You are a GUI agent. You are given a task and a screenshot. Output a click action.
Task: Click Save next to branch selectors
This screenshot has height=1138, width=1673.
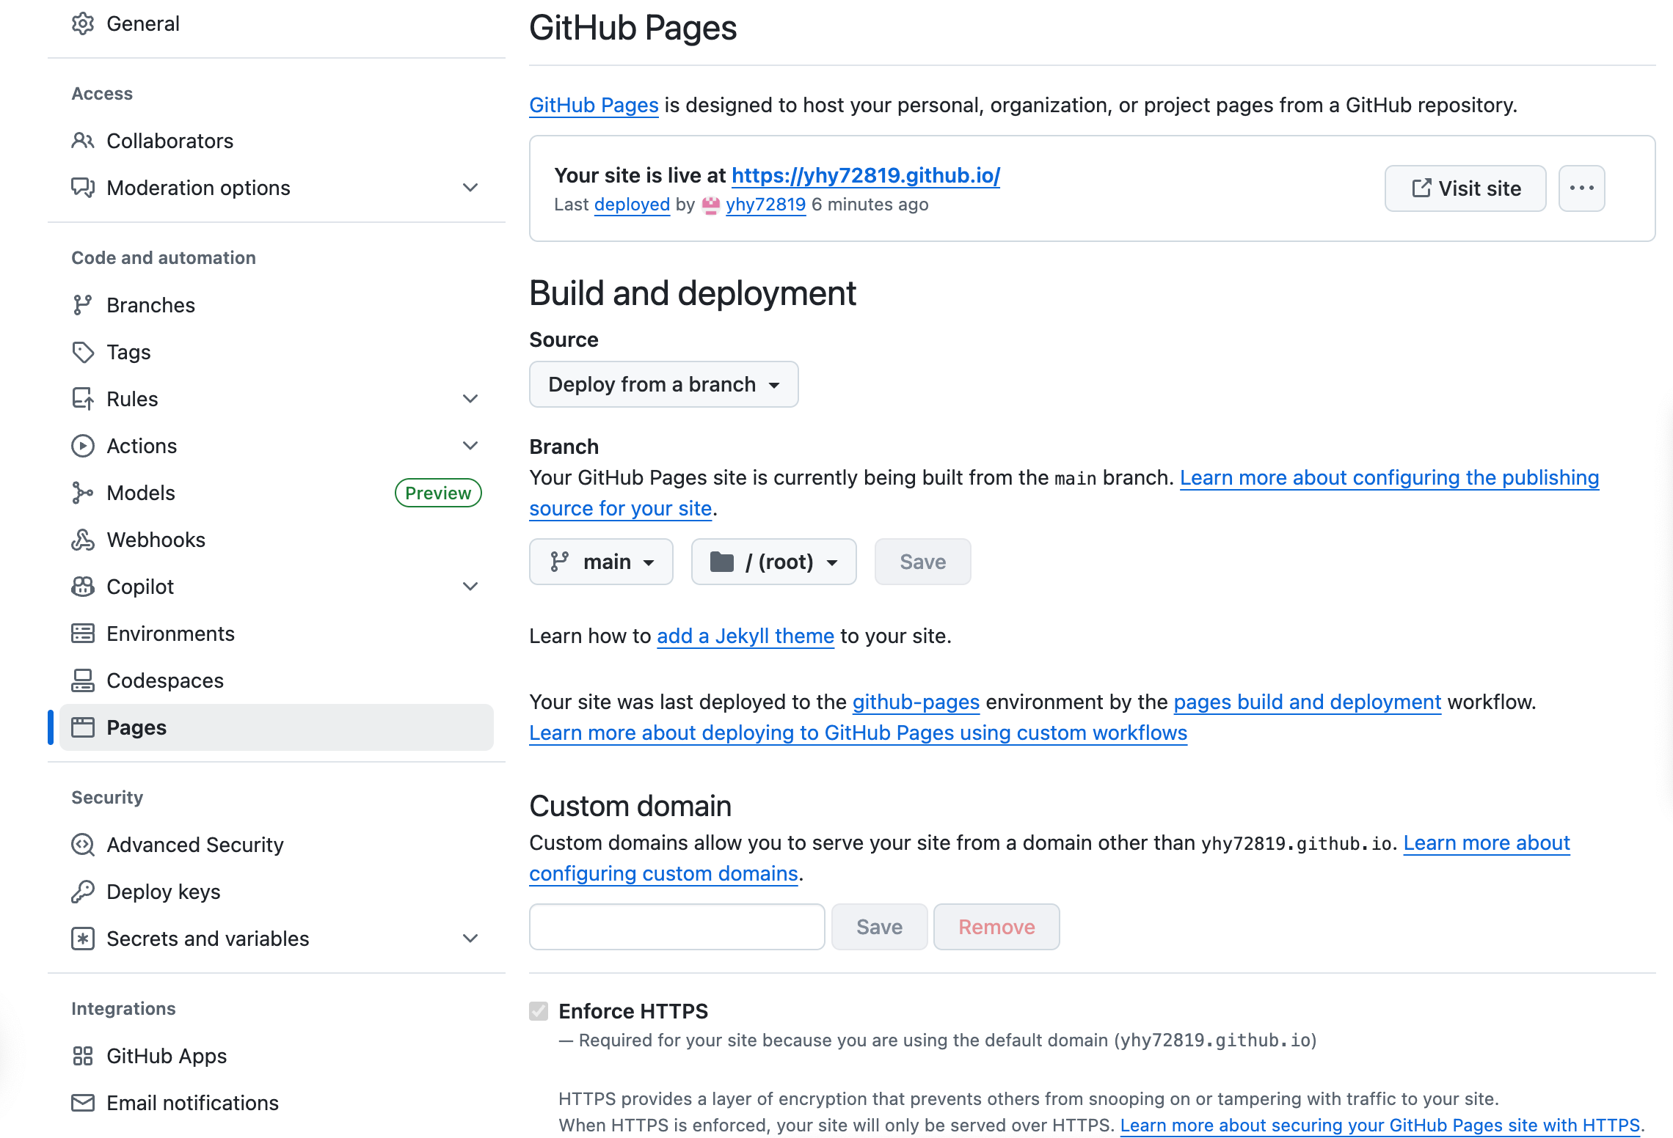[x=922, y=562]
